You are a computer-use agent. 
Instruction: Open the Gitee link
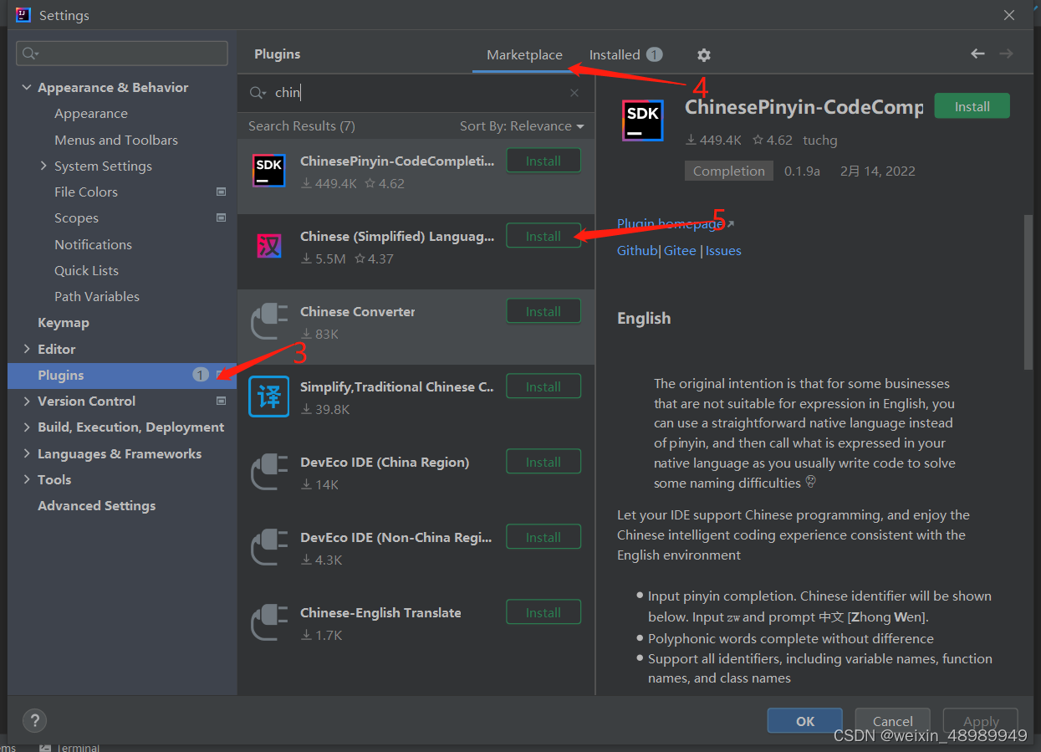pyautogui.click(x=680, y=251)
